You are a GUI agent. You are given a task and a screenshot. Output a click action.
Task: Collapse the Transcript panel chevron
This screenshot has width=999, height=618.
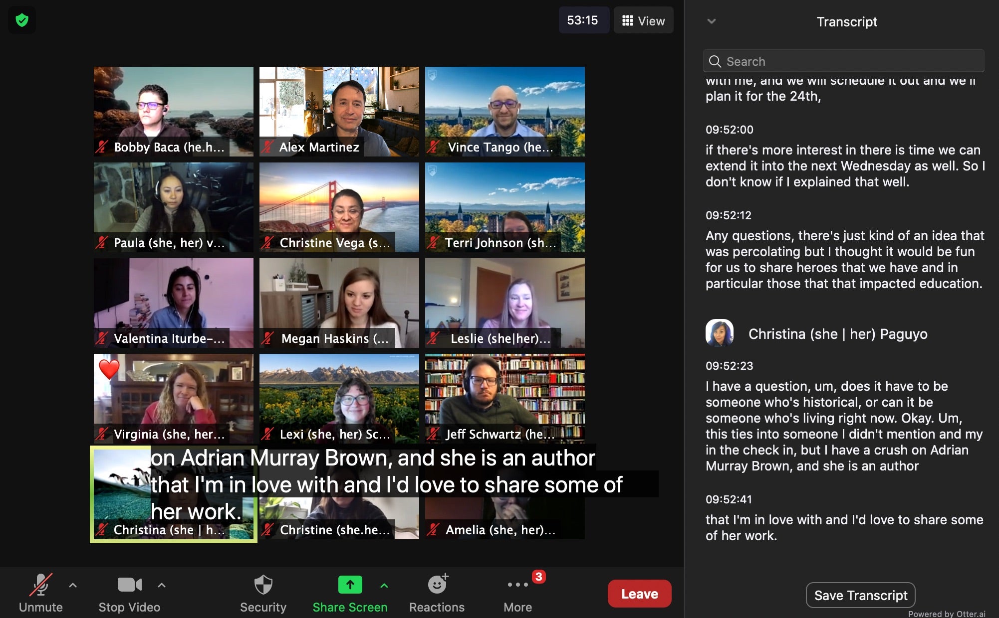tap(712, 21)
